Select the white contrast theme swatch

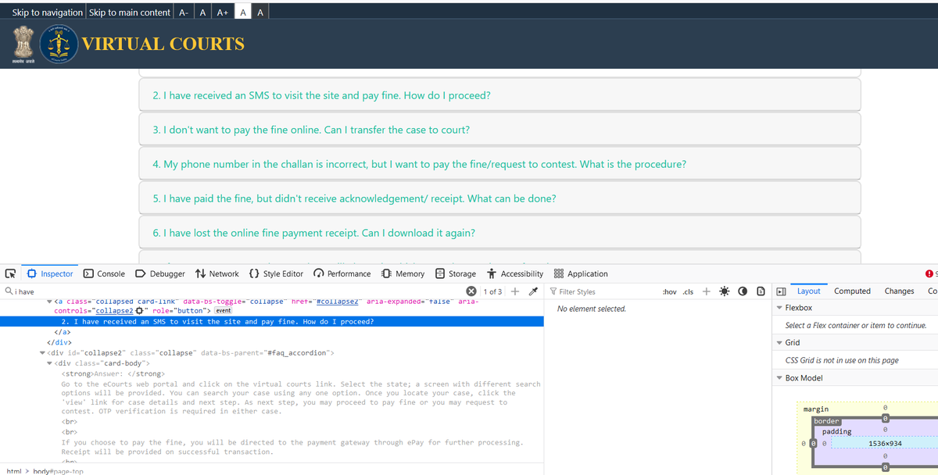click(x=243, y=12)
